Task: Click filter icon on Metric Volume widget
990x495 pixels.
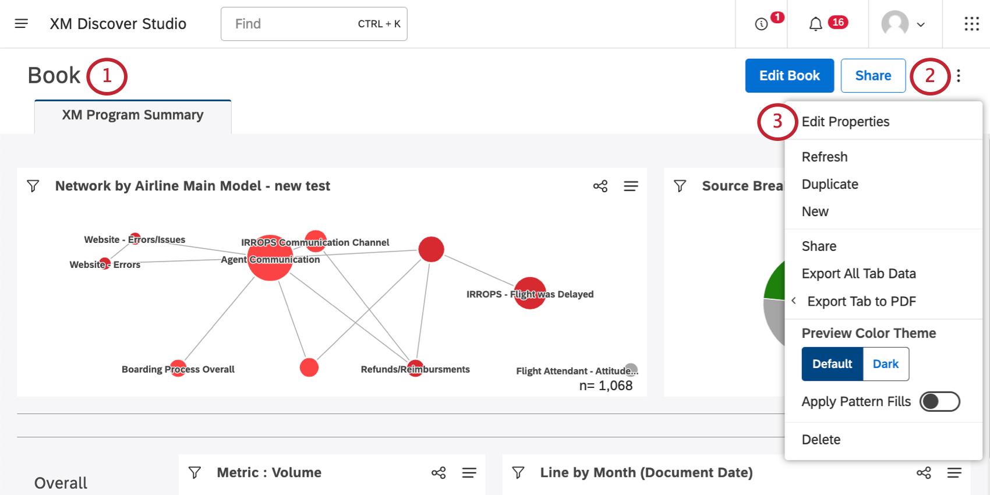Action: pos(195,473)
